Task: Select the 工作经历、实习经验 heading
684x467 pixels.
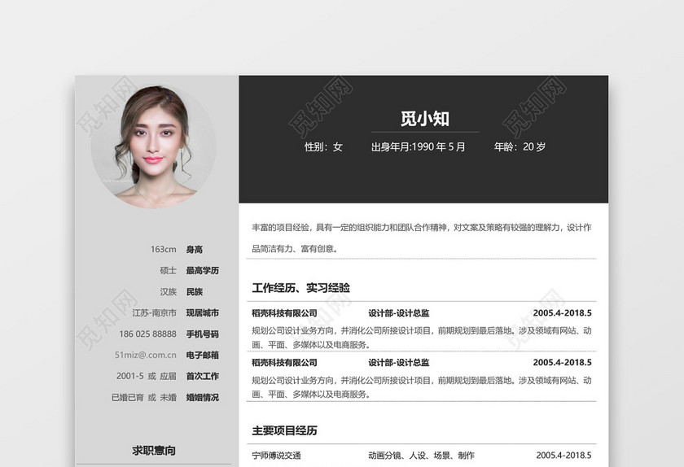Action: 301,288
